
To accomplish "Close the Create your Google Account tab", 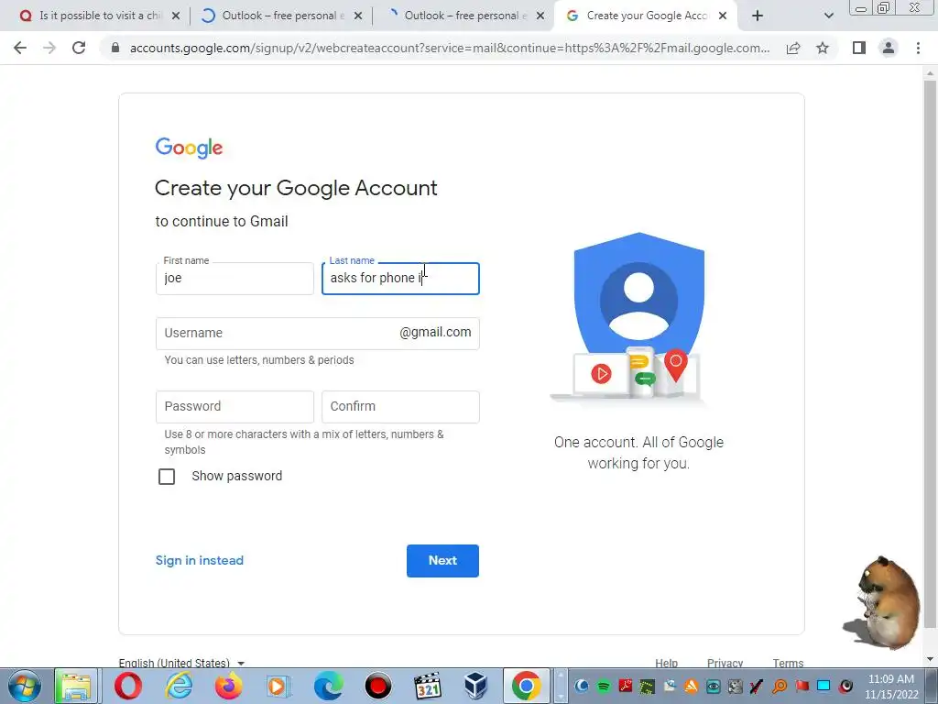I will click(x=723, y=16).
